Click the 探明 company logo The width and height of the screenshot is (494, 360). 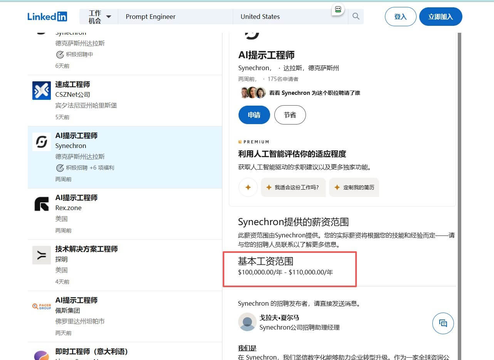click(42, 255)
